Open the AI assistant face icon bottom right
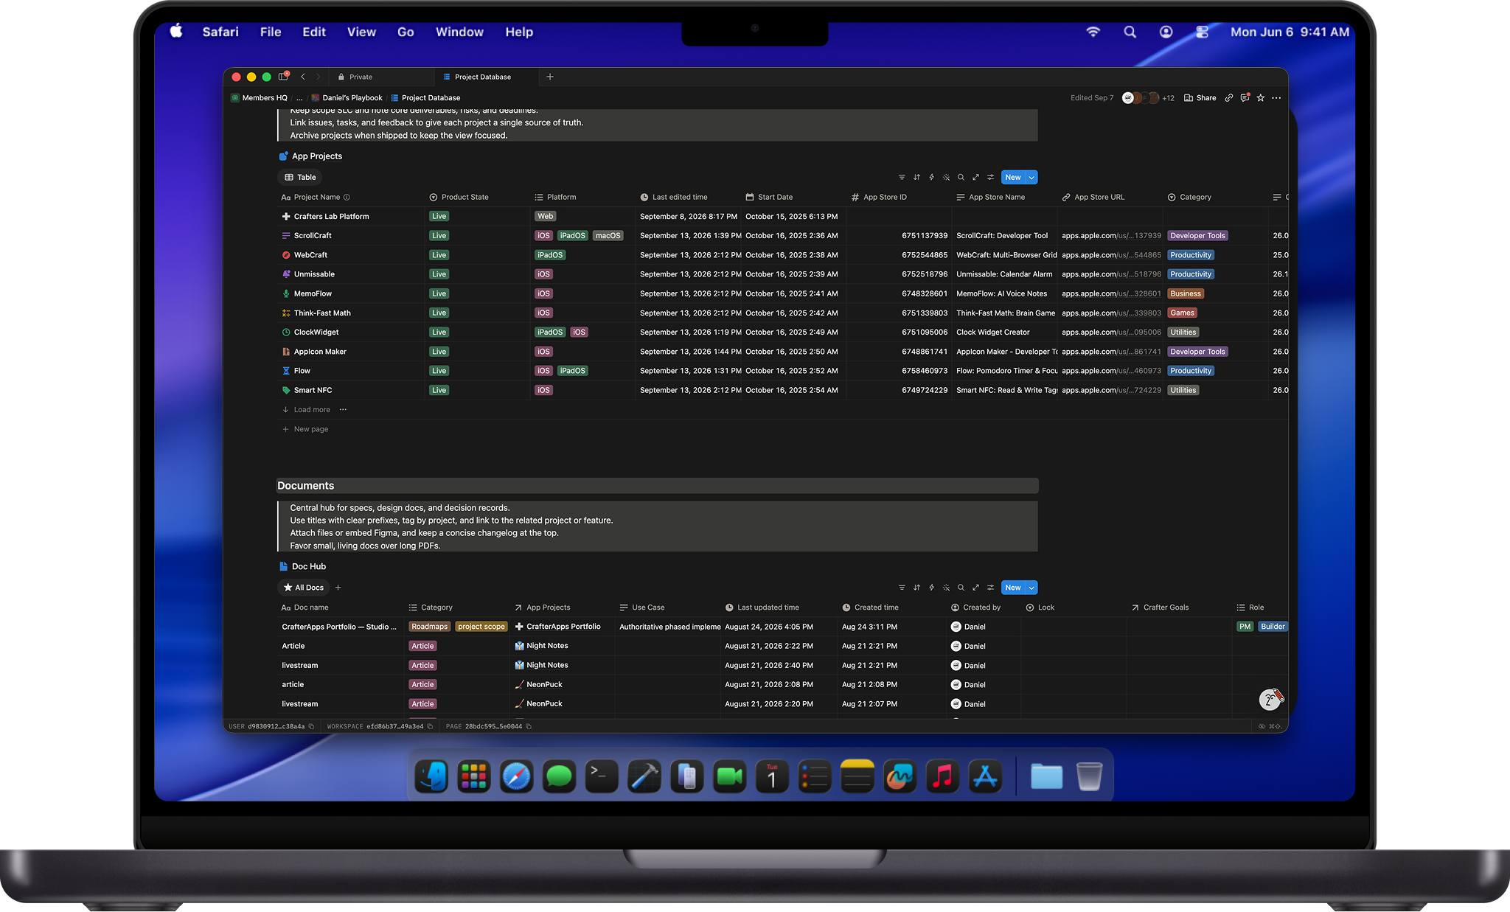1510x912 pixels. pyautogui.click(x=1270, y=700)
